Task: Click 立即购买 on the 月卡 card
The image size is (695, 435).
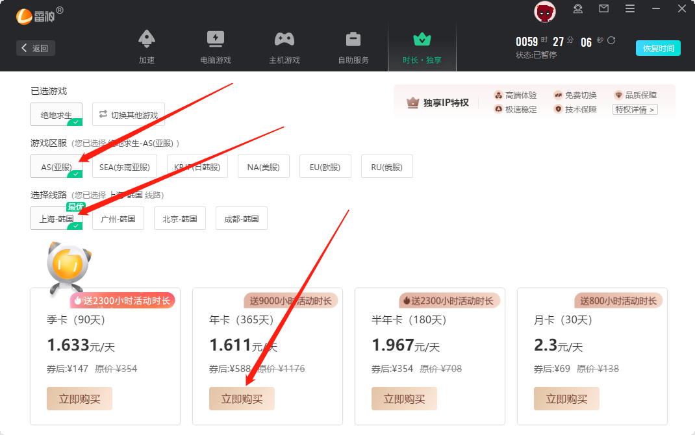Action: 566,399
